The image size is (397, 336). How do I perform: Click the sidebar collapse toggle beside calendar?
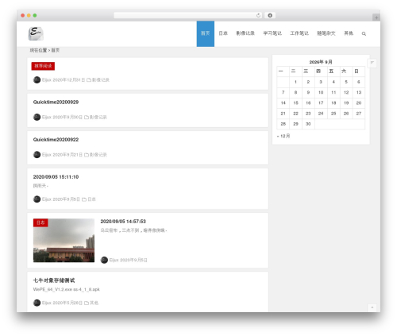[x=372, y=63]
